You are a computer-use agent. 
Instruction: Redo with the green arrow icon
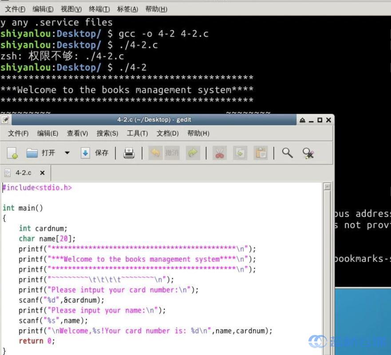193,153
